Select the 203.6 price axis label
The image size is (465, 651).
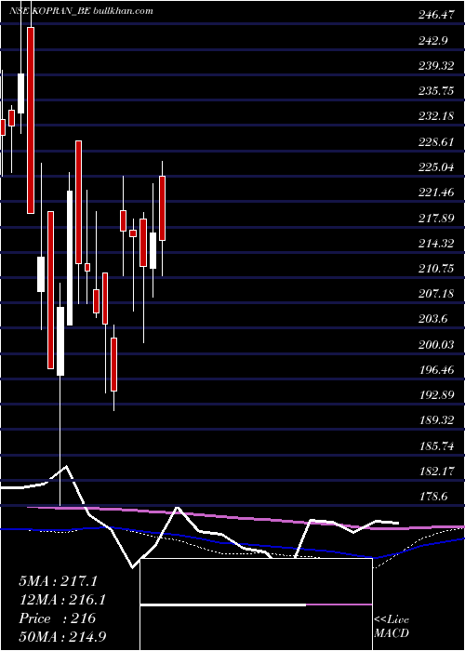pyautogui.click(x=433, y=320)
